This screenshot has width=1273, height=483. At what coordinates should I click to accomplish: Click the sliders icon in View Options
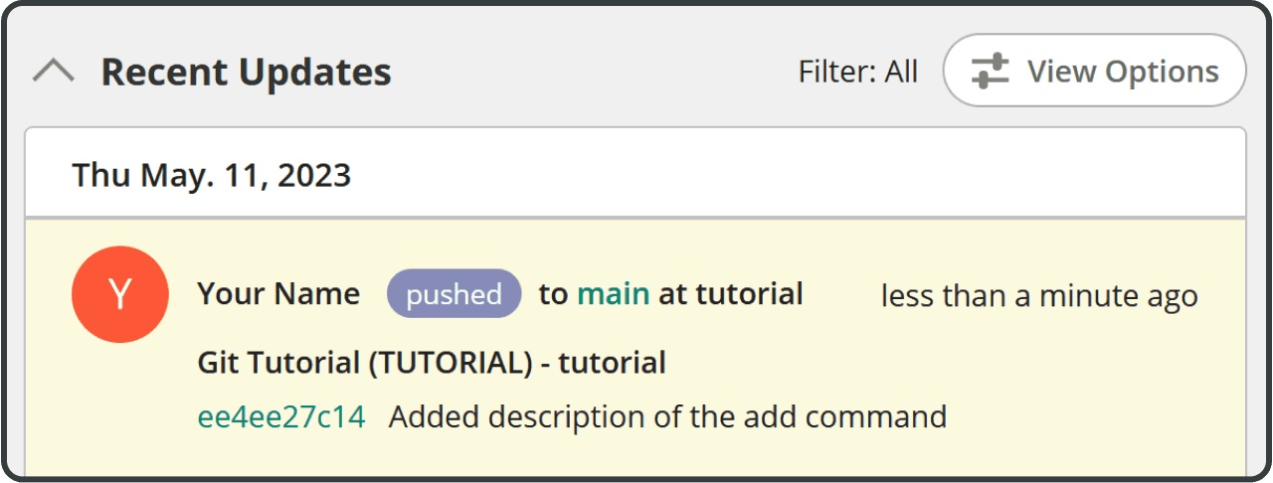point(990,72)
